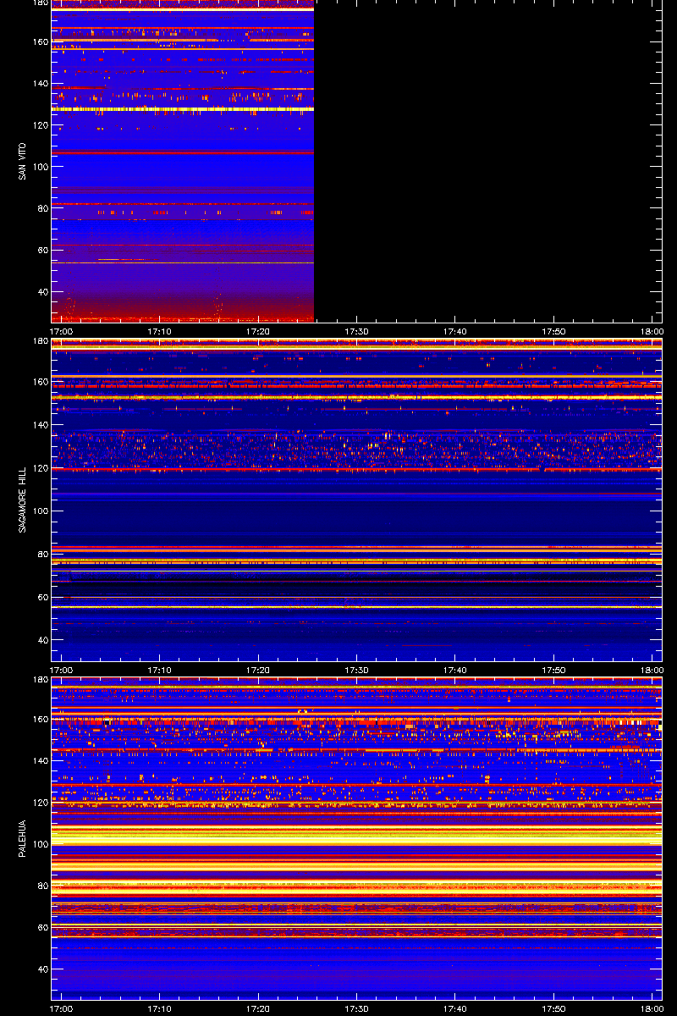
Task: Click 17:20 time label below Palehua plot
Action: coord(258,1008)
